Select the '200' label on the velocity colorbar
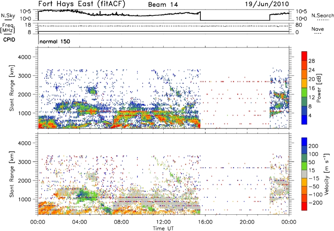 (314, 146)
